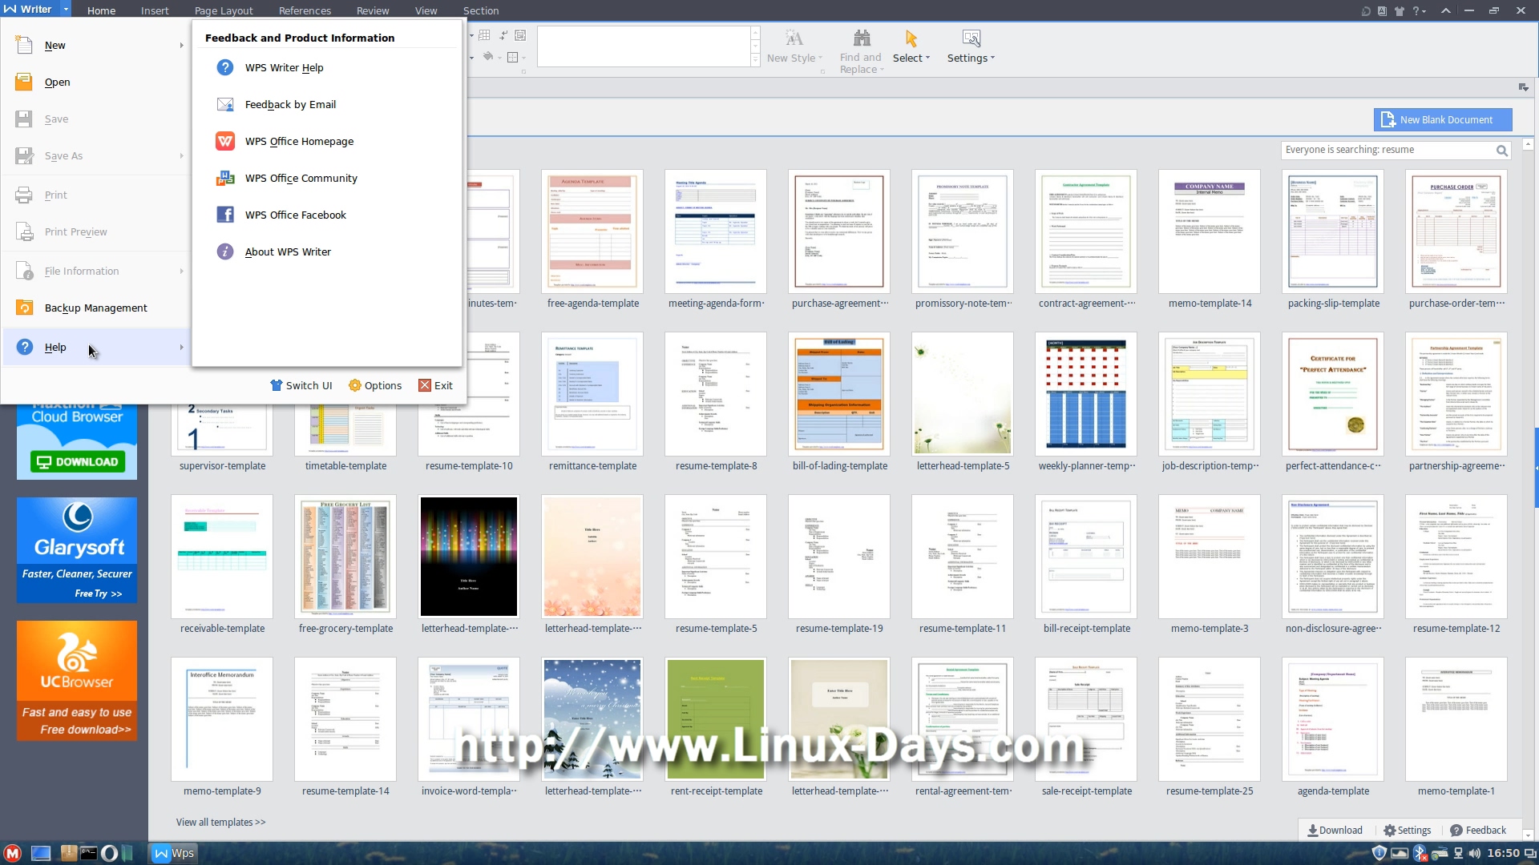1539x865 pixels.
Task: Click the volume speaker tray icon
Action: [x=1475, y=853]
